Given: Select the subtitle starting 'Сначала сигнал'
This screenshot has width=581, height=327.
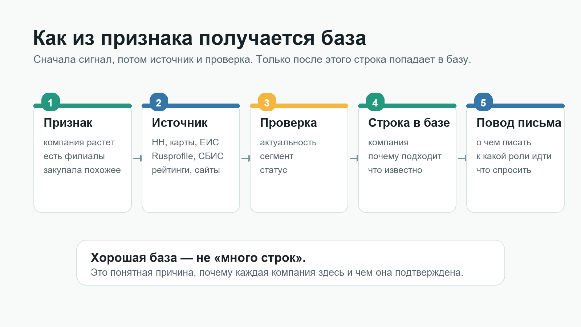Looking at the screenshot, I should [252, 60].
